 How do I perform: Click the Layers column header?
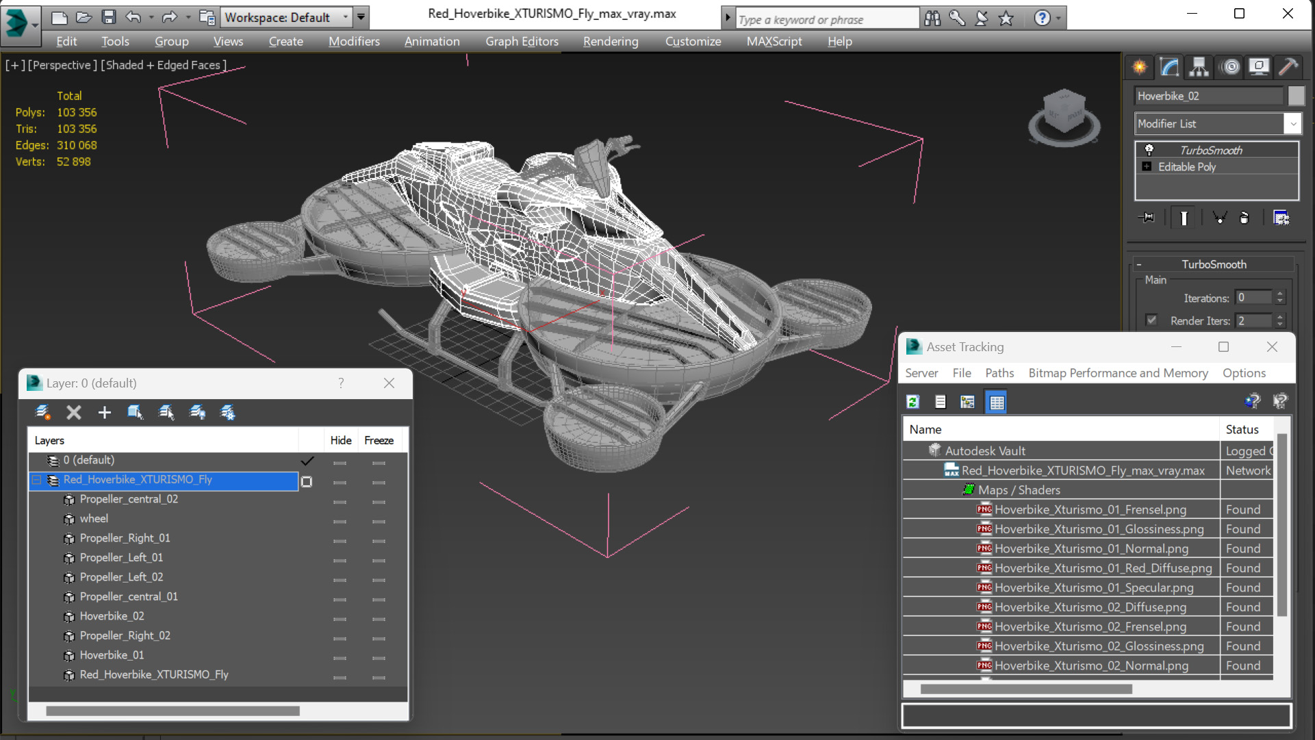pyautogui.click(x=163, y=440)
